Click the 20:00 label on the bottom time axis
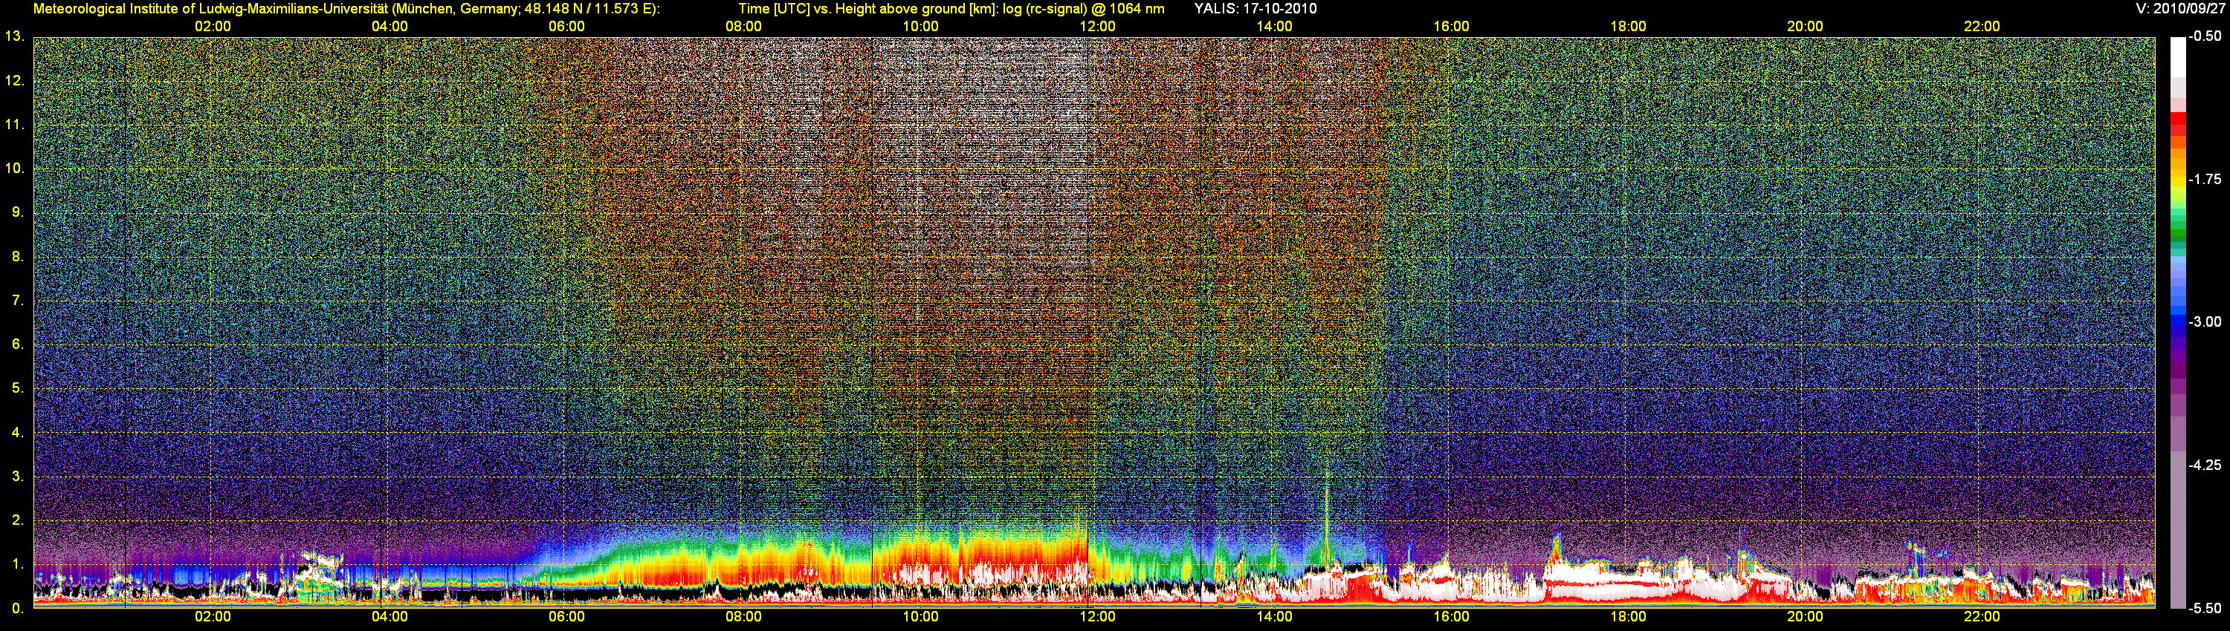 (x=1805, y=617)
